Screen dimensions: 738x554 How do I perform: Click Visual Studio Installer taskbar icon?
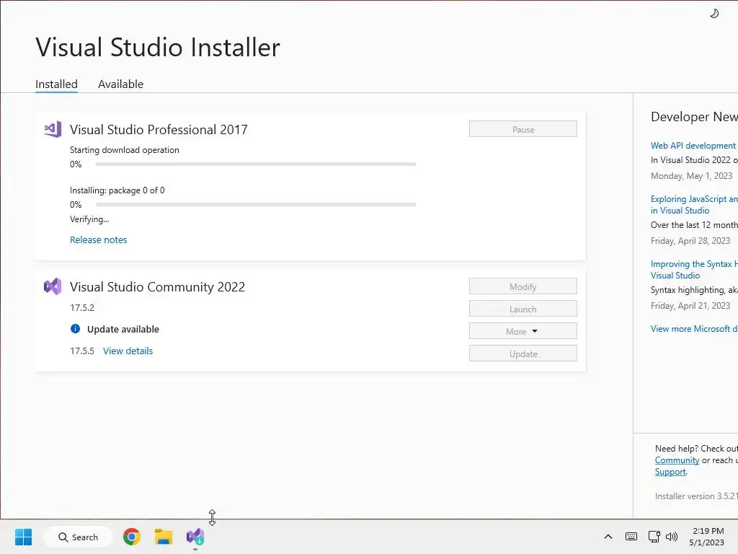(195, 537)
